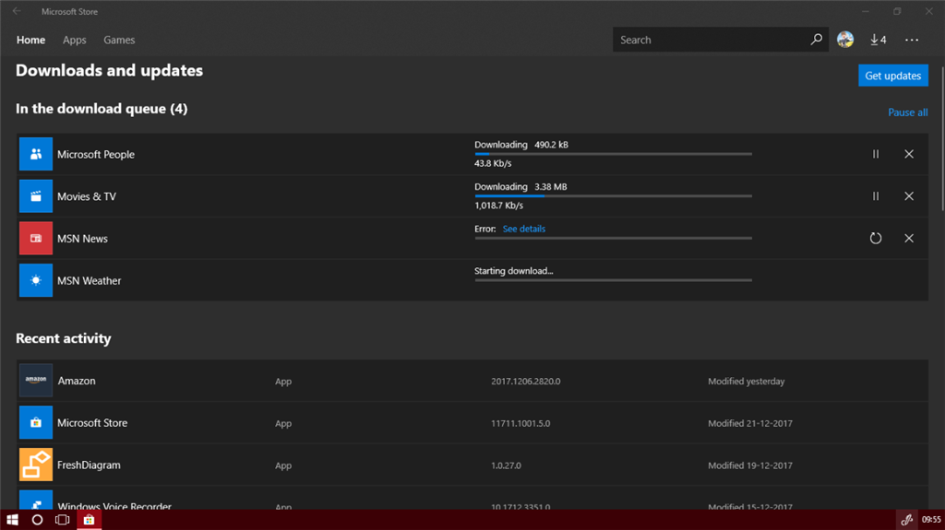Click the Pause all link

pyautogui.click(x=908, y=112)
